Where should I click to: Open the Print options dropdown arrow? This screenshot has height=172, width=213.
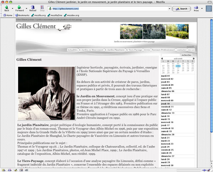(x=202, y=8)
